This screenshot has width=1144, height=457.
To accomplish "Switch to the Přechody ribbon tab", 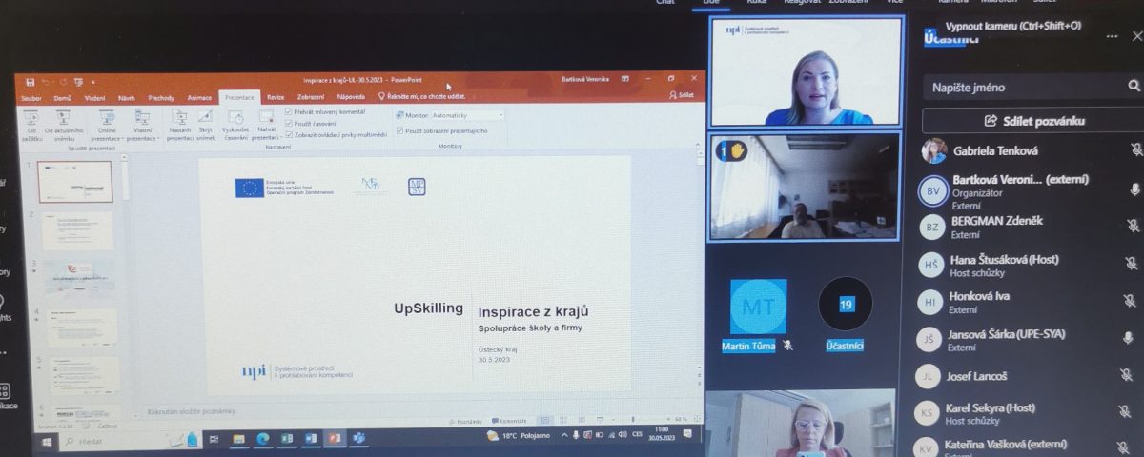I will [161, 97].
